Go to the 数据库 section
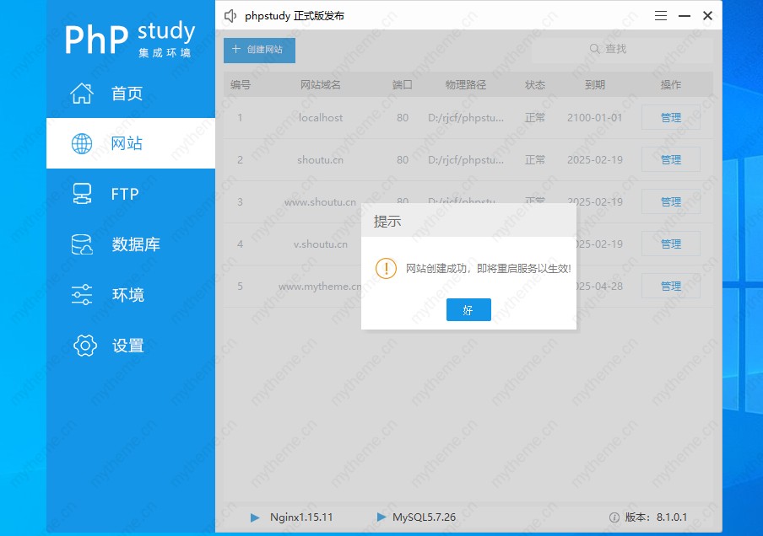The image size is (763, 536). [x=131, y=244]
